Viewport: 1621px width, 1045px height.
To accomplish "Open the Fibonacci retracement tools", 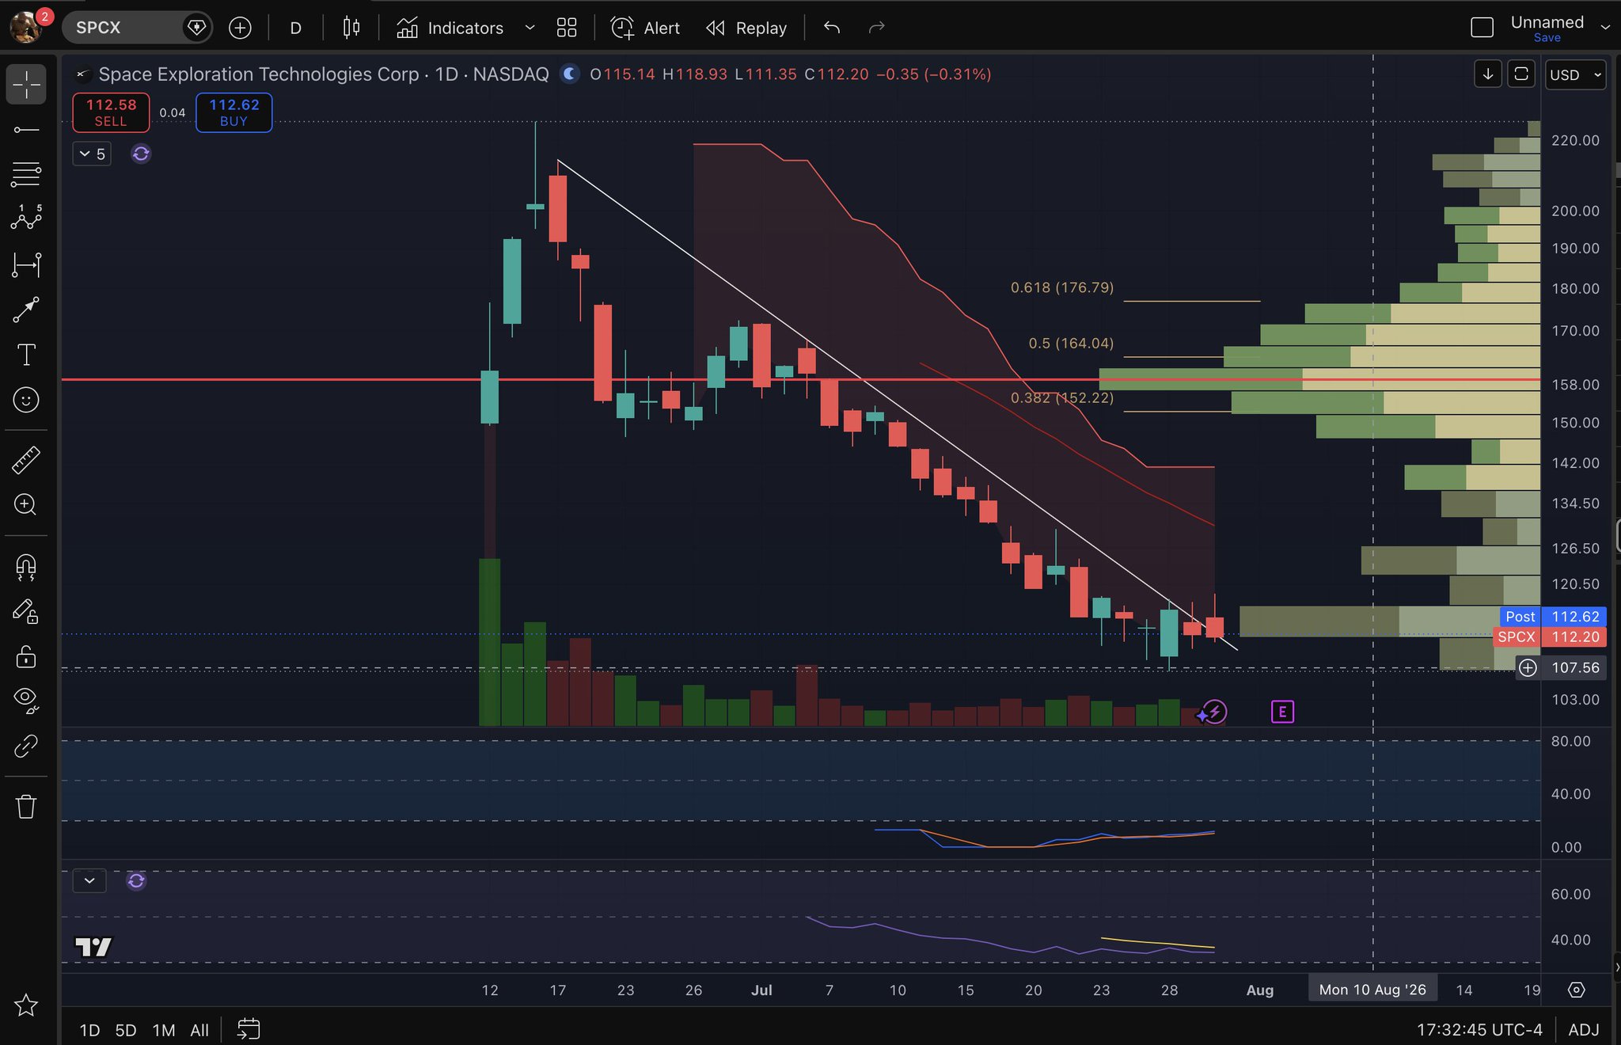I will [26, 173].
